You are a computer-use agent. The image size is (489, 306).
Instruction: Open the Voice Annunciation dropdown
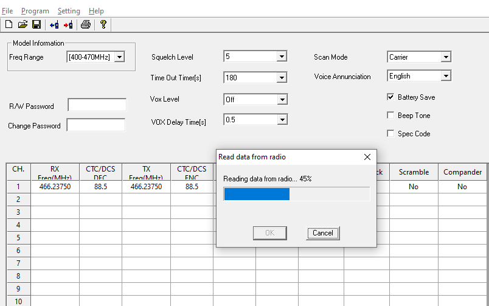pyautogui.click(x=446, y=76)
